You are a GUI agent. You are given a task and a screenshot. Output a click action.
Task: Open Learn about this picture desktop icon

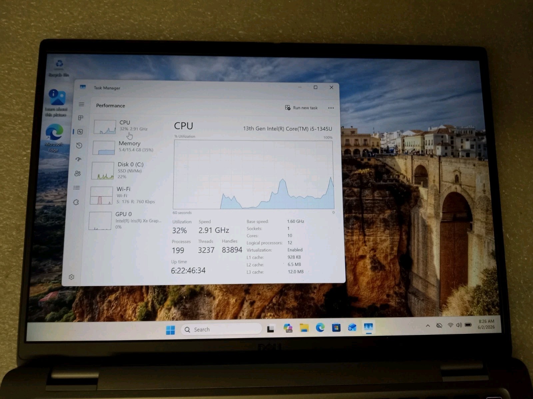57,102
